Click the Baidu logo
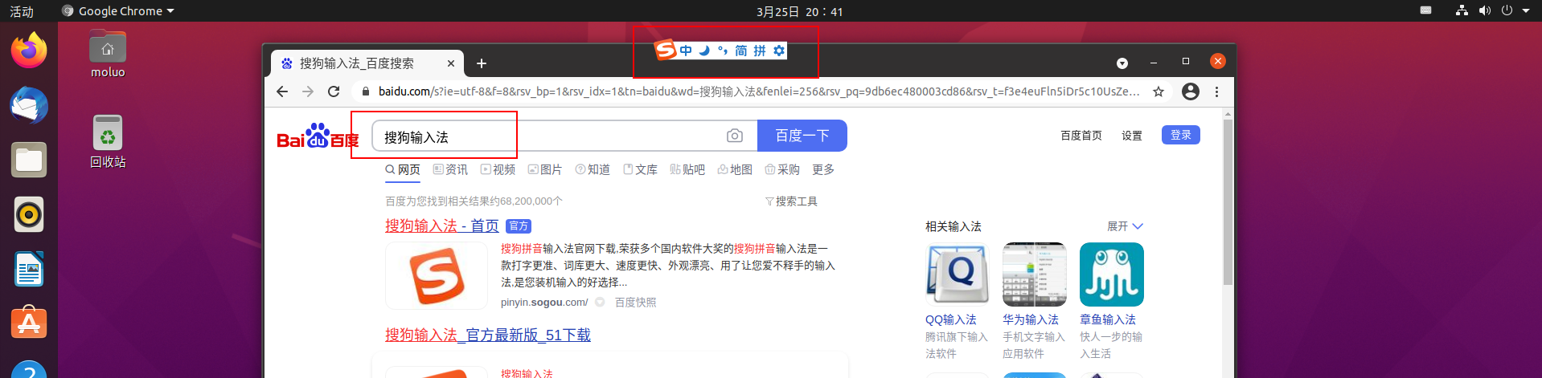The image size is (1542, 378). tap(318, 136)
